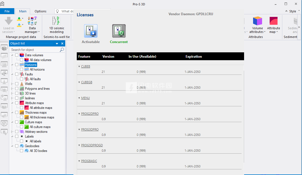
Task: Open the Attribute map tool
Action: [x=274, y=25]
